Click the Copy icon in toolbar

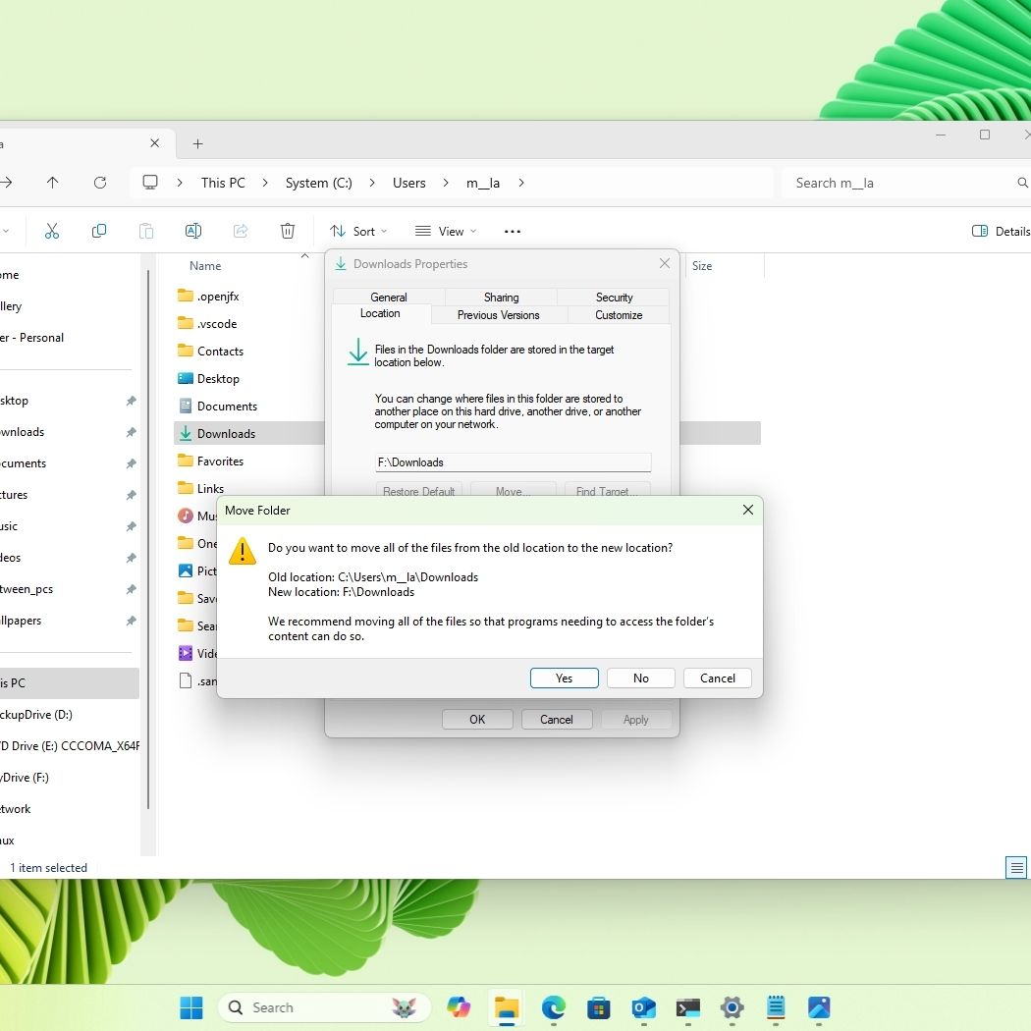click(99, 231)
